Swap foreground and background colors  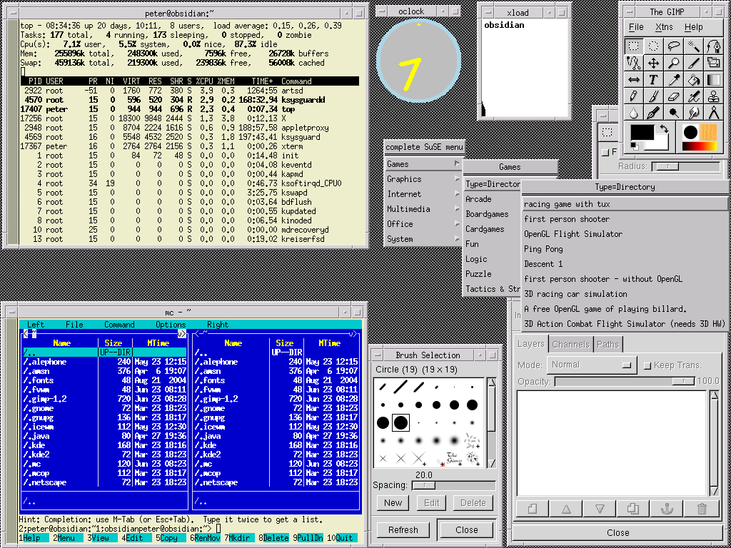pos(664,129)
